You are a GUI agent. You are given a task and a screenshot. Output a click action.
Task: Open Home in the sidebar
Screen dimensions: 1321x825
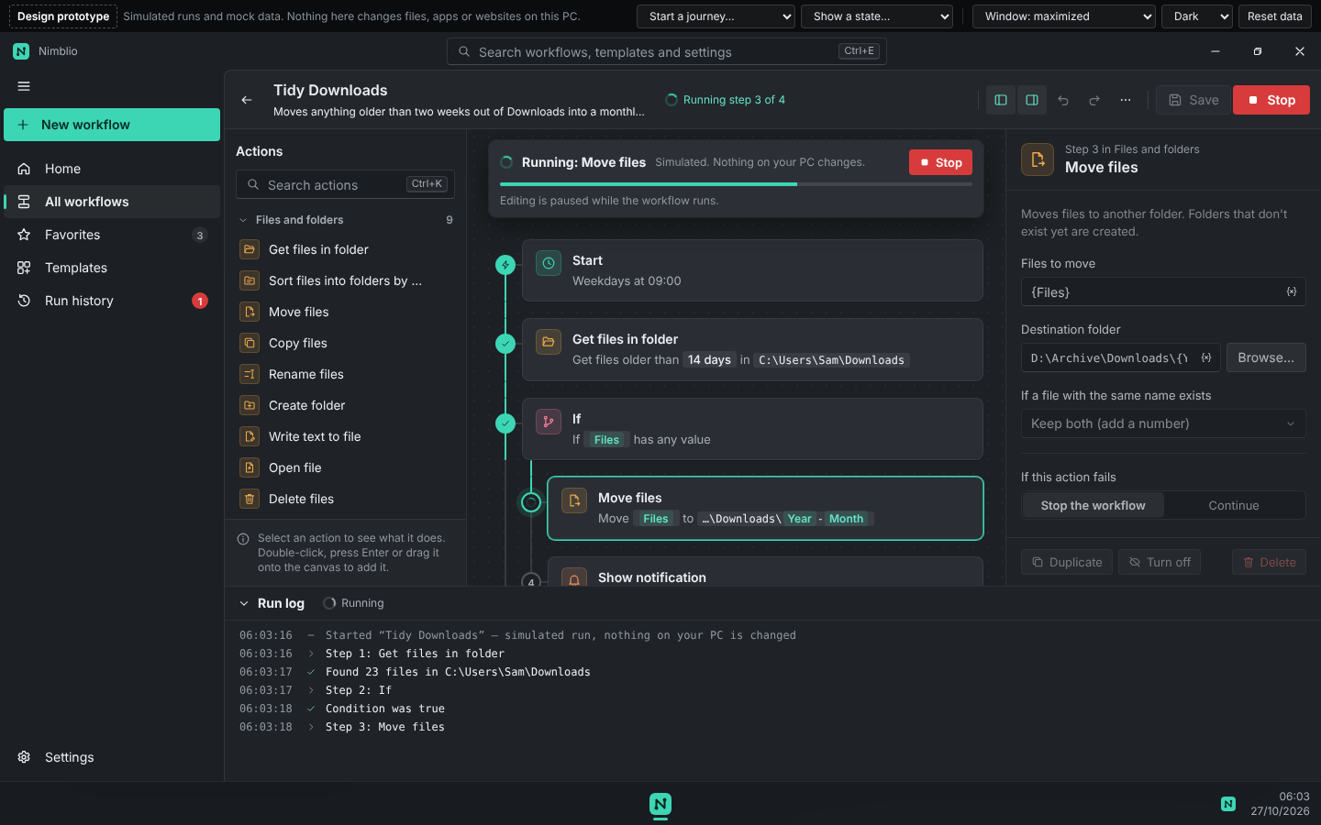(x=112, y=169)
